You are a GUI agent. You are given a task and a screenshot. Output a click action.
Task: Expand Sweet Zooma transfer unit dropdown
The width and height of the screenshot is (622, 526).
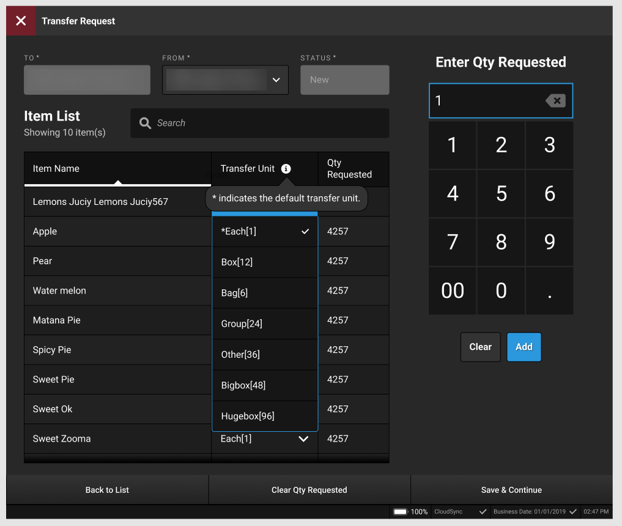click(303, 439)
